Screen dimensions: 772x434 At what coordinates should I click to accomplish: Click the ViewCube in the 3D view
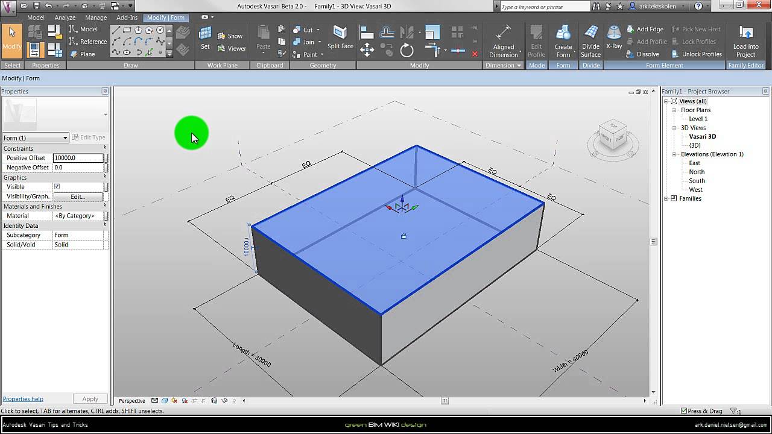613,136
